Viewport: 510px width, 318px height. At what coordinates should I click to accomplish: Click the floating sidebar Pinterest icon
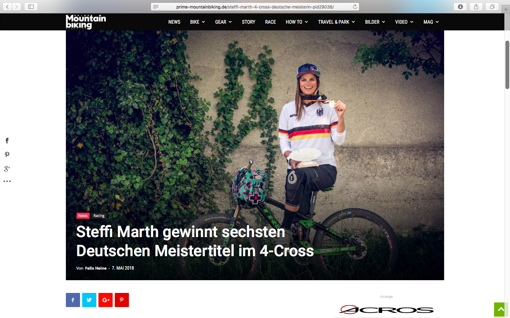[7, 155]
